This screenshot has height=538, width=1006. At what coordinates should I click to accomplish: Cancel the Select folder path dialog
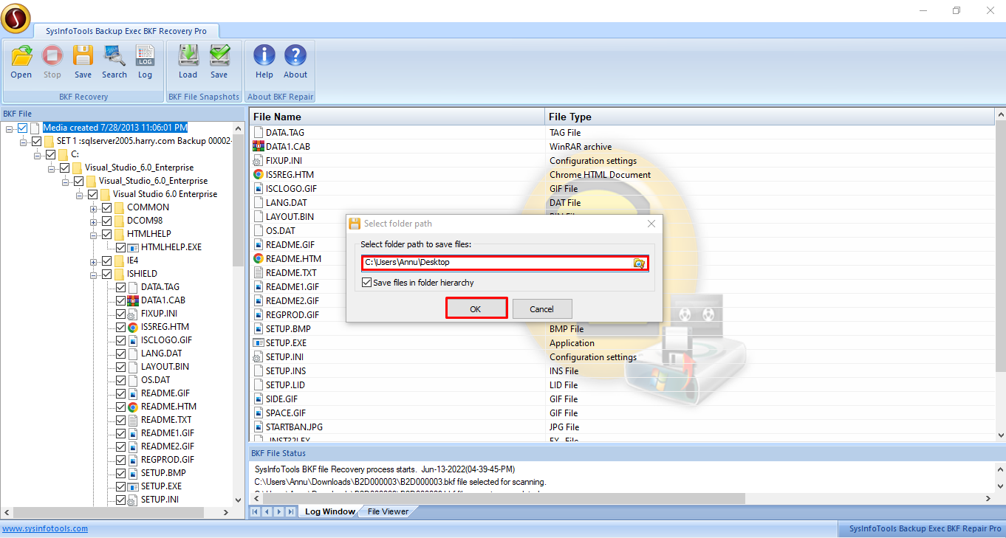(x=542, y=309)
